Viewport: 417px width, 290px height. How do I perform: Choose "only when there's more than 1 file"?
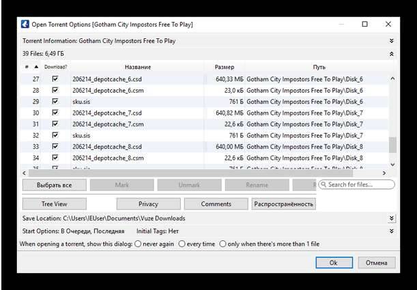coord(223,244)
